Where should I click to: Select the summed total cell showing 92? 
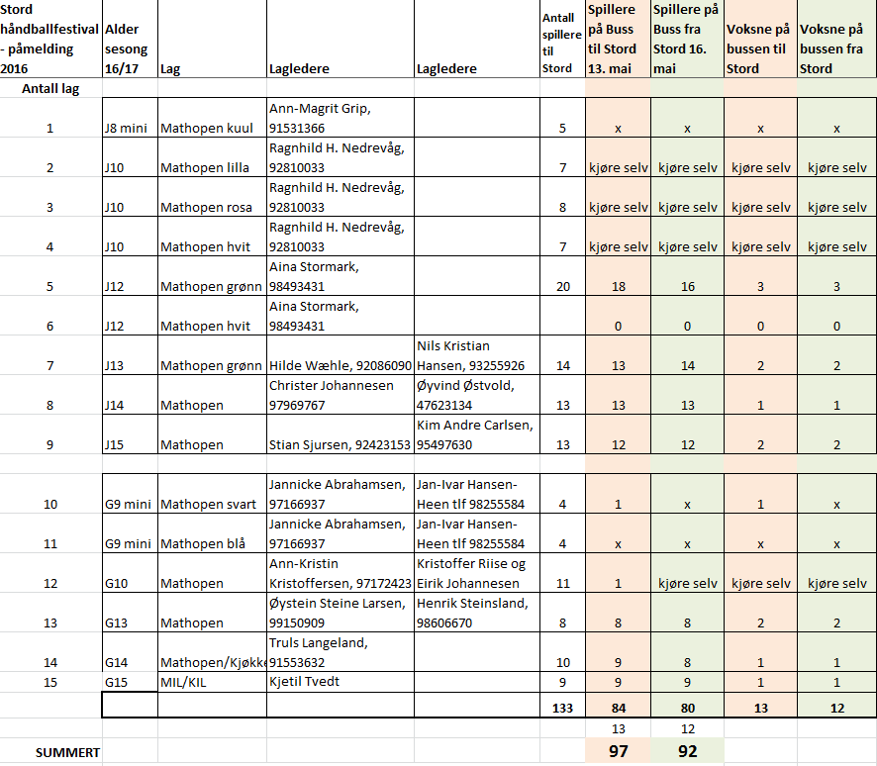coord(688,751)
